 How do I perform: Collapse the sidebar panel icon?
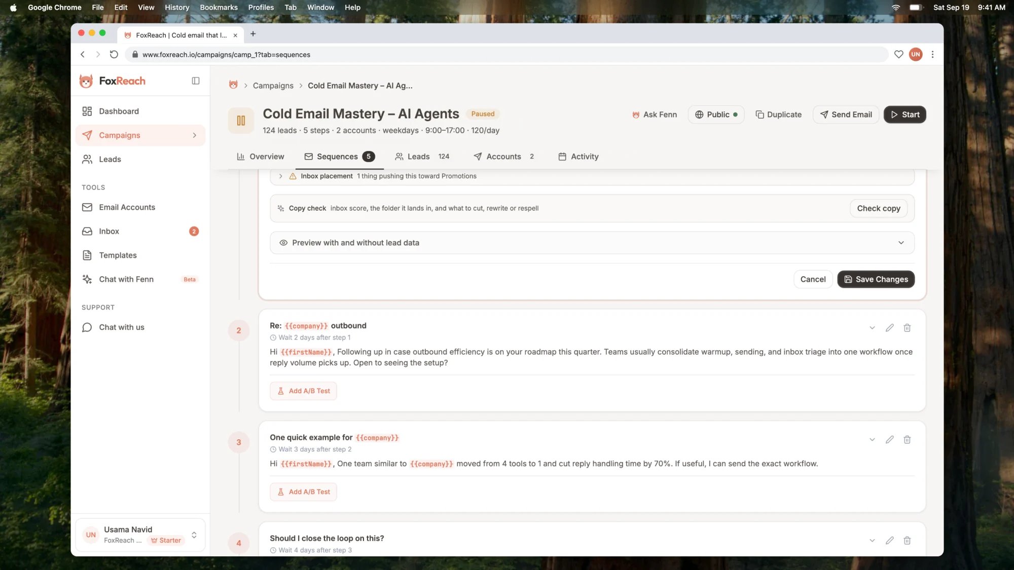(196, 81)
